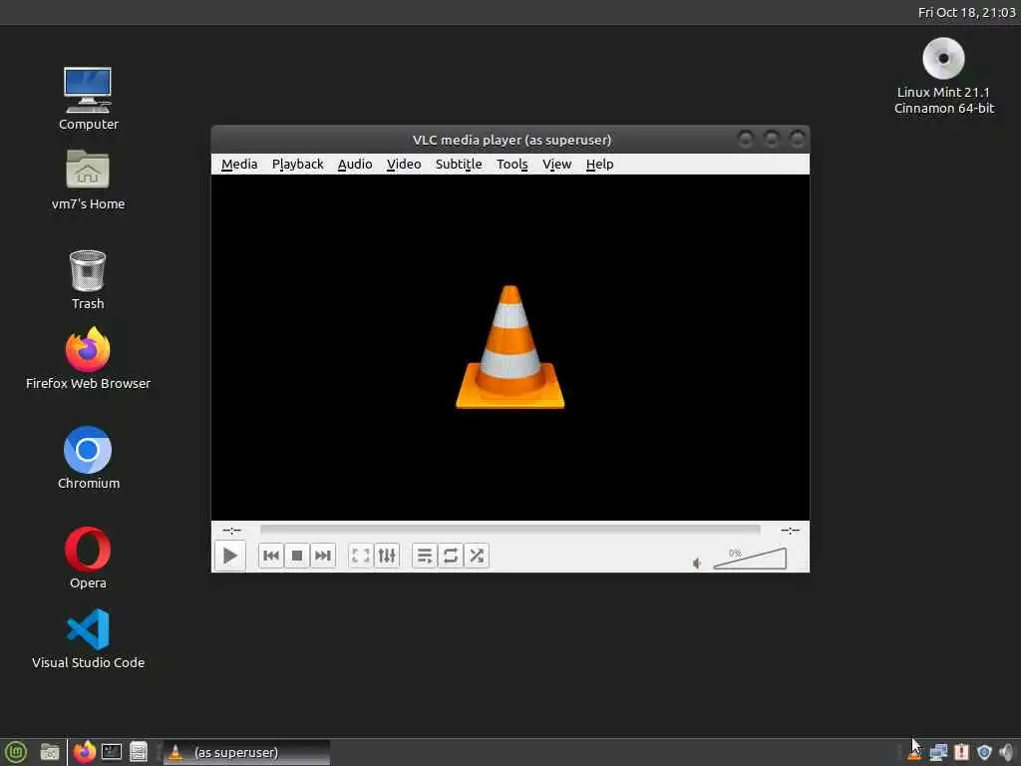Select the Trash desktop icon
1021x766 pixels.
pos(88,279)
